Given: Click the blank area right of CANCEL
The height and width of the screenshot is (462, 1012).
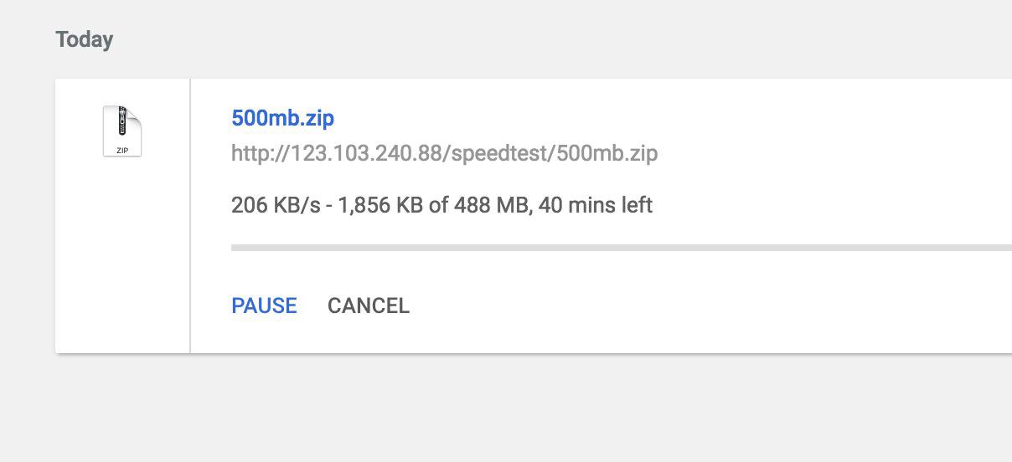Looking at the screenshot, I should (670, 305).
